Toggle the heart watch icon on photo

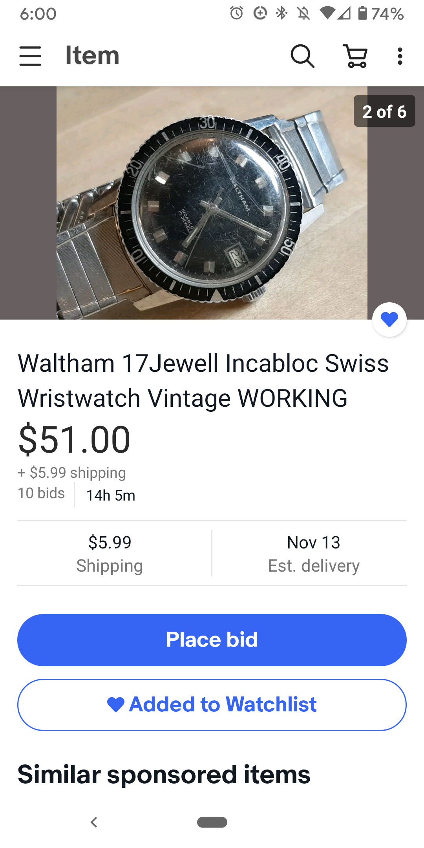389,320
